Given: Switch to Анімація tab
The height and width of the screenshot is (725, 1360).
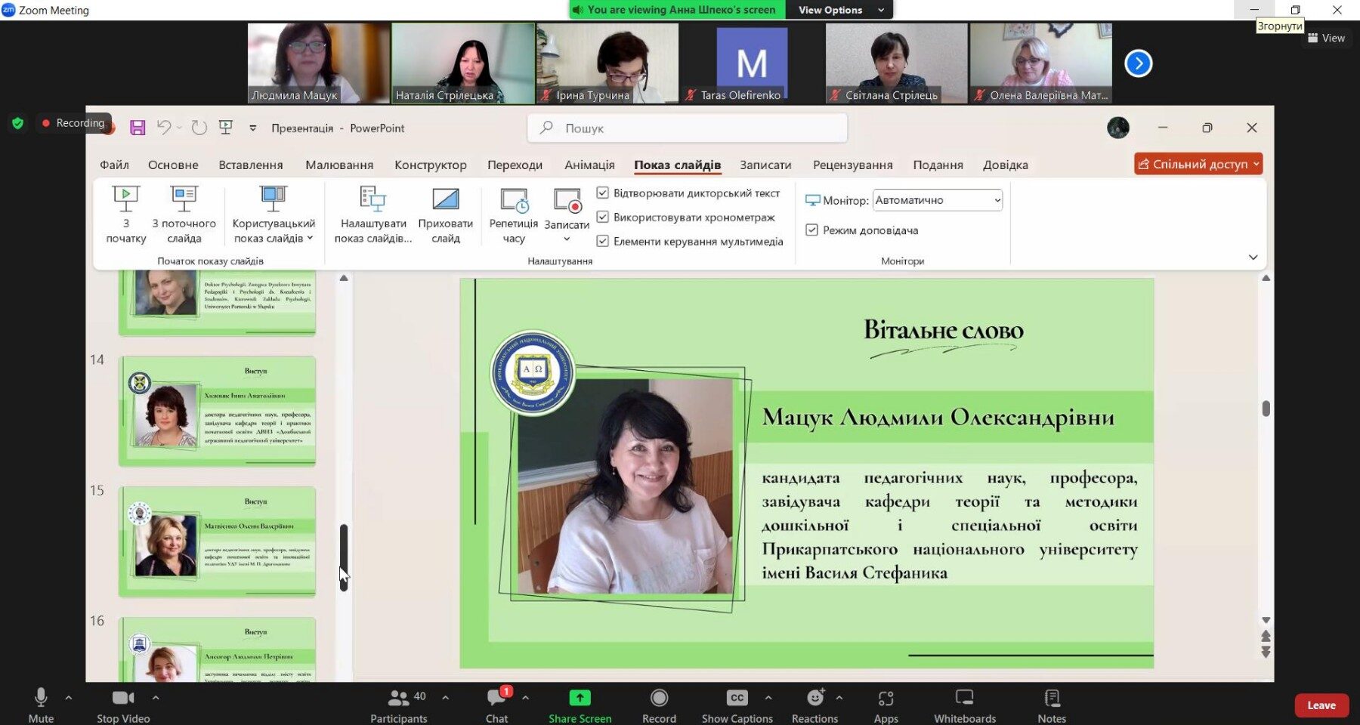Looking at the screenshot, I should (x=589, y=165).
